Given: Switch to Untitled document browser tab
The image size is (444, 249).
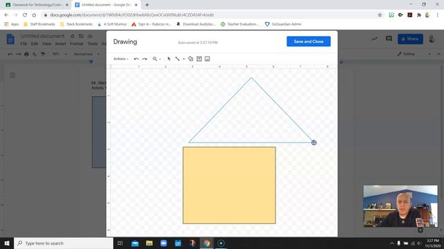Looking at the screenshot, I should 106,5.
